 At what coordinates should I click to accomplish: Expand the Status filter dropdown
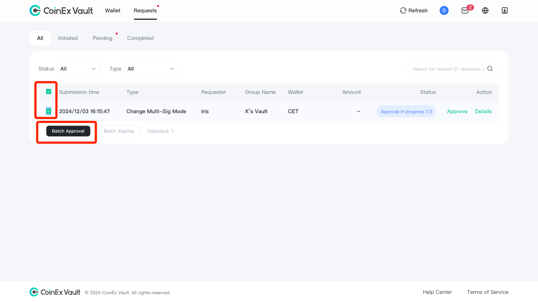click(x=78, y=69)
